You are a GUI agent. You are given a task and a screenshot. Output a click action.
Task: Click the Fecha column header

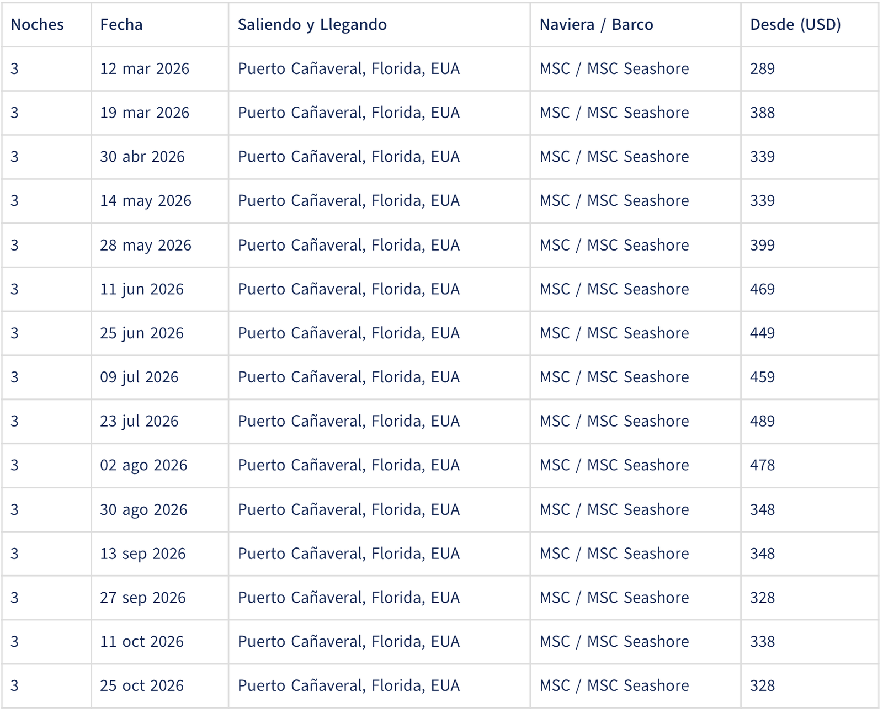[121, 25]
